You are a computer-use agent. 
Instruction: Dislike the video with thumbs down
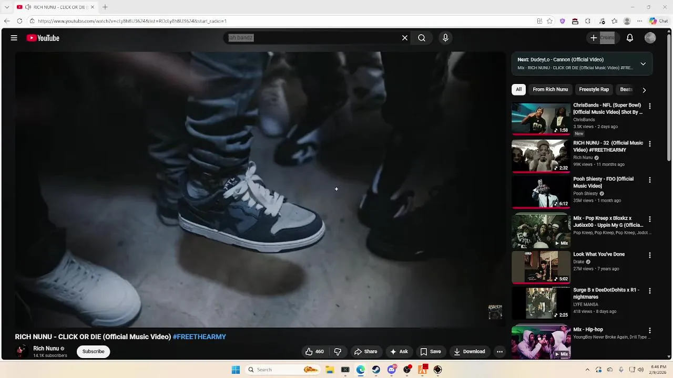338,352
